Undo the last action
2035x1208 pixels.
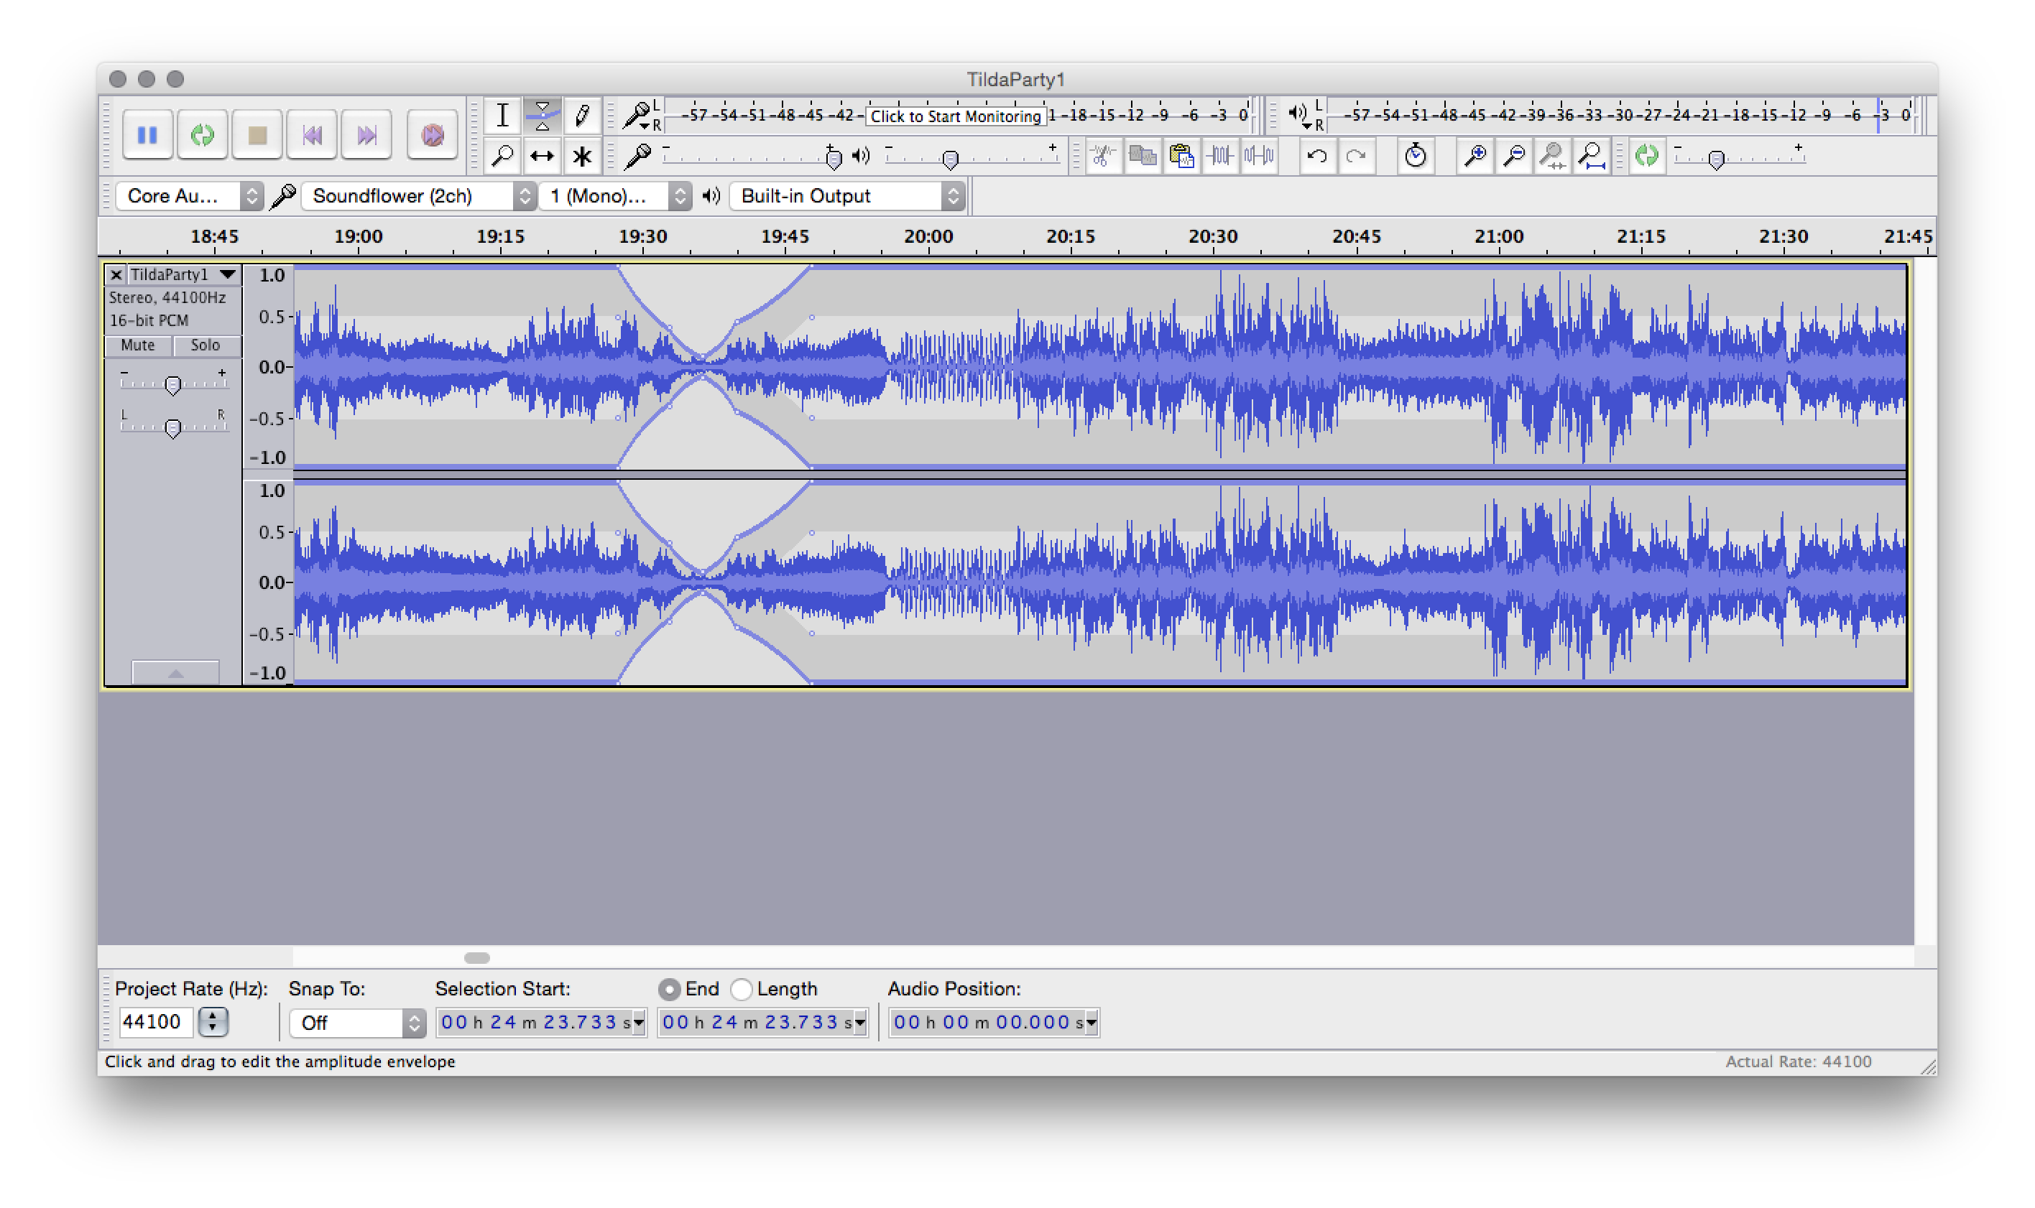coord(1316,154)
